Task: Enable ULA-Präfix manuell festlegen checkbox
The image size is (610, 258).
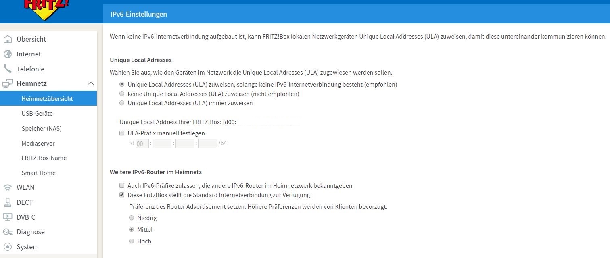Action: click(x=122, y=133)
